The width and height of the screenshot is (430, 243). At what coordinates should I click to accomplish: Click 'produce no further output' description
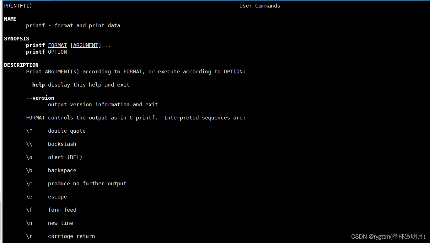87,183
